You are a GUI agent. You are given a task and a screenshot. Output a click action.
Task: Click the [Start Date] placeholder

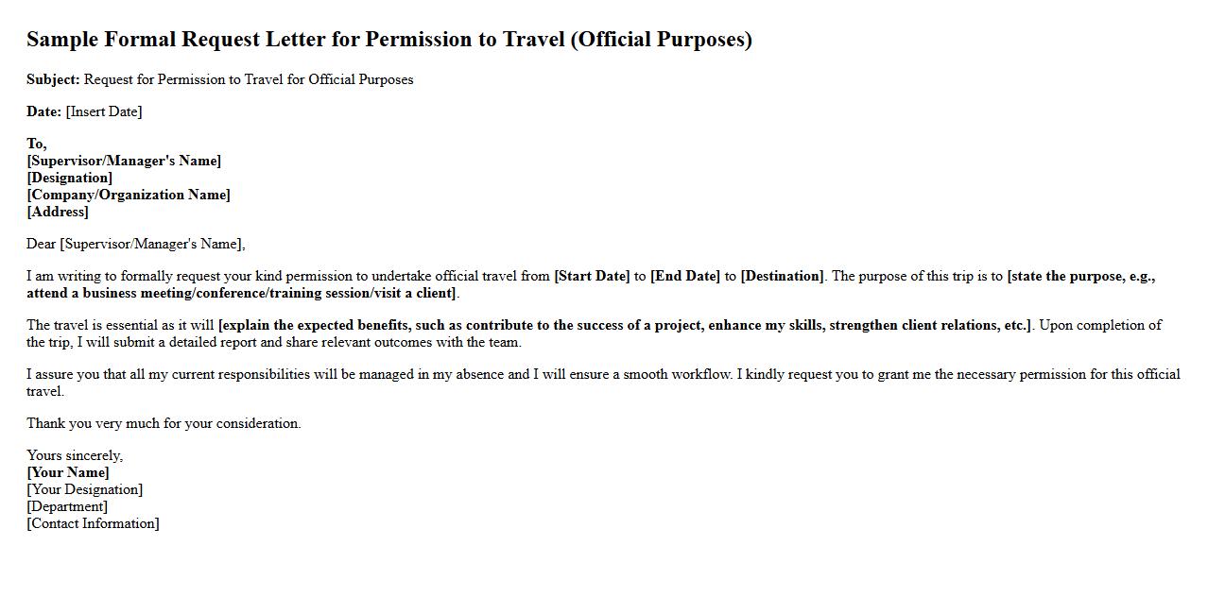(x=592, y=276)
